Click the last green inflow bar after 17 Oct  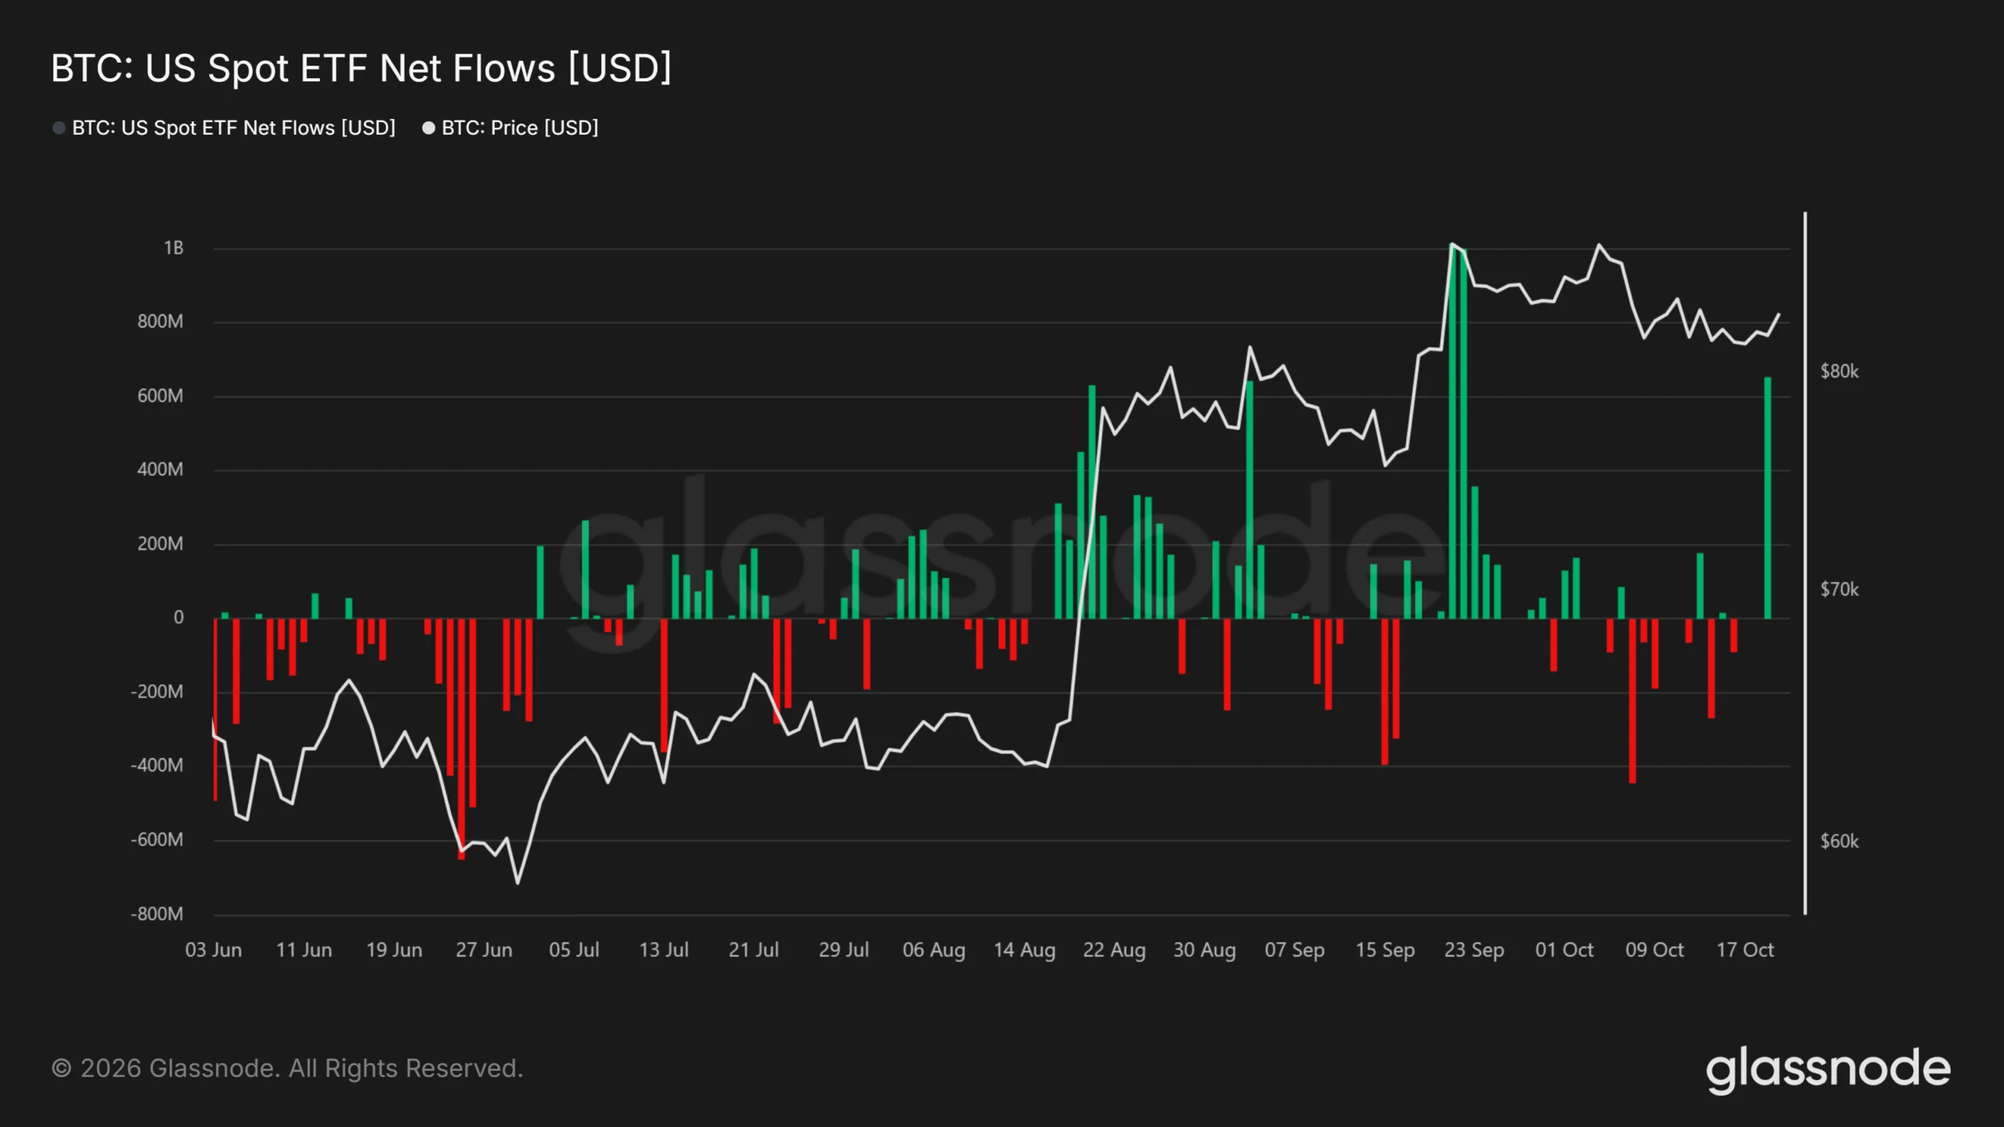click(1768, 498)
